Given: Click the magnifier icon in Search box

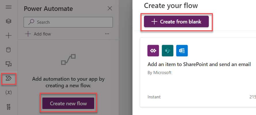Looking at the screenshot, I should click(x=31, y=22).
